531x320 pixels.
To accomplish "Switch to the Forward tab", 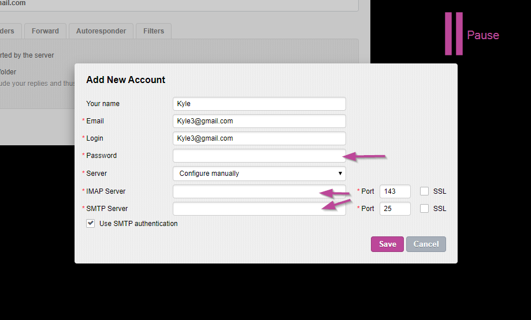I will 45,31.
